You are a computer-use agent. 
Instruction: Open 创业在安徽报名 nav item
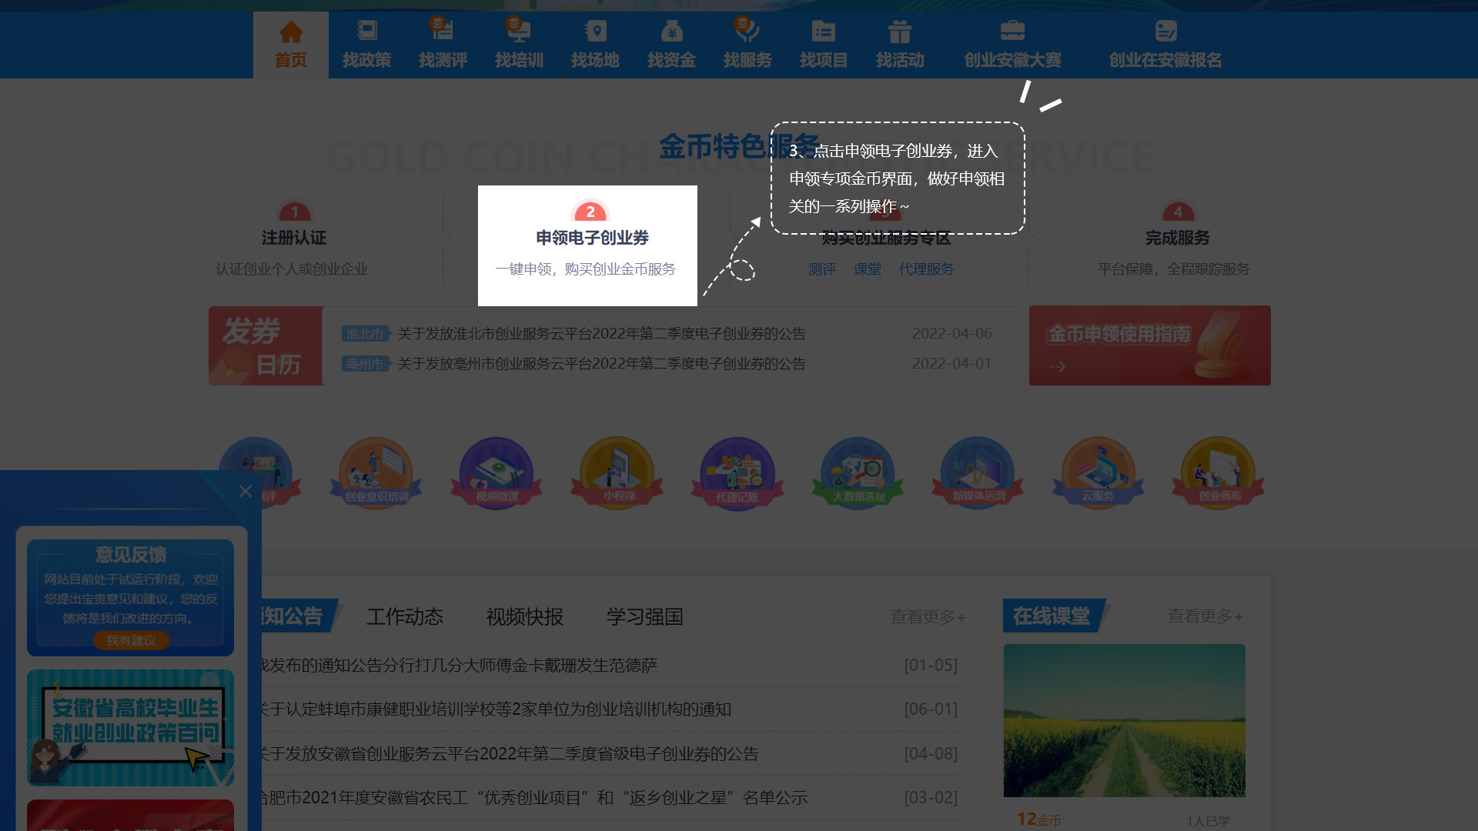(x=1165, y=45)
